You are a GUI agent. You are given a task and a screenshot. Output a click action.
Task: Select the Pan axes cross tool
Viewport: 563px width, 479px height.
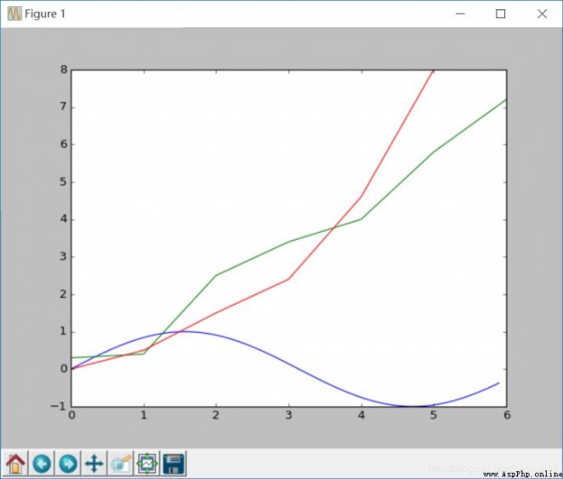click(x=94, y=463)
